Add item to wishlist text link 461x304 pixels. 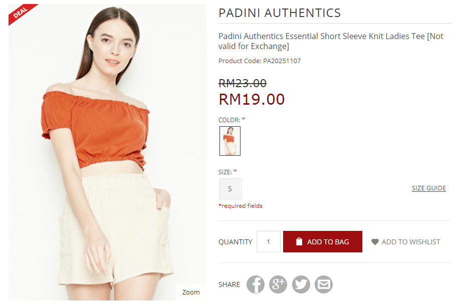[x=411, y=242]
